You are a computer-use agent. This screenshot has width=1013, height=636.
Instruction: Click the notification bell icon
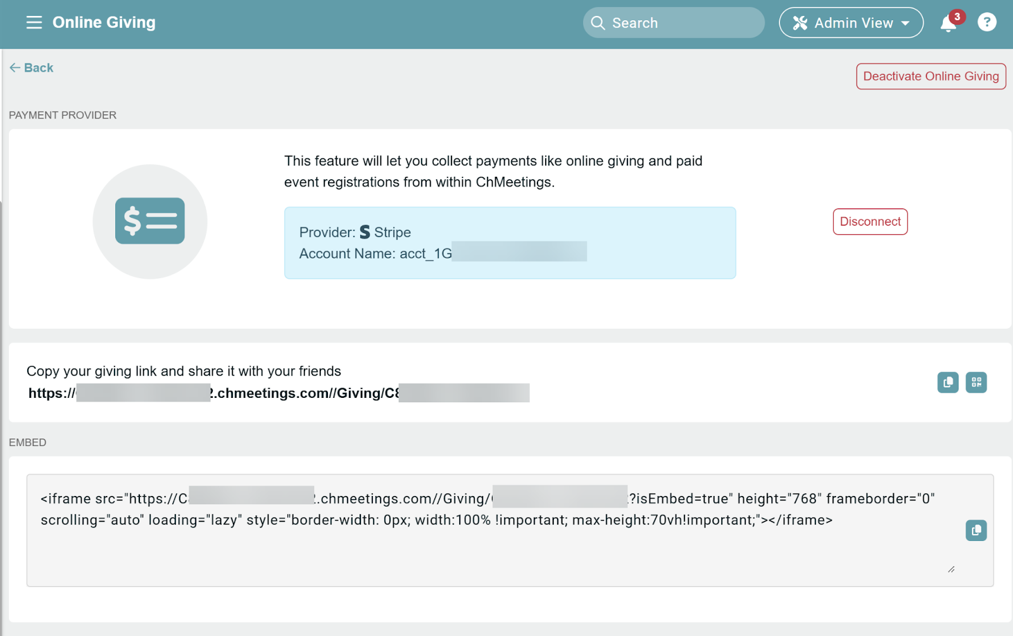tap(948, 23)
